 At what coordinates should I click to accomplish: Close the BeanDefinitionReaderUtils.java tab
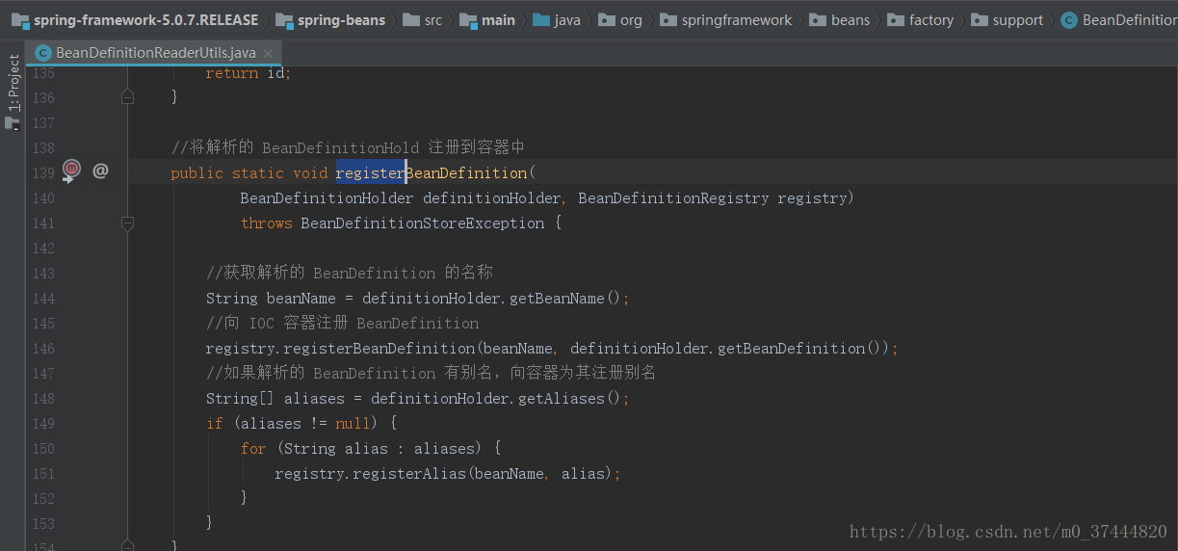click(x=267, y=54)
